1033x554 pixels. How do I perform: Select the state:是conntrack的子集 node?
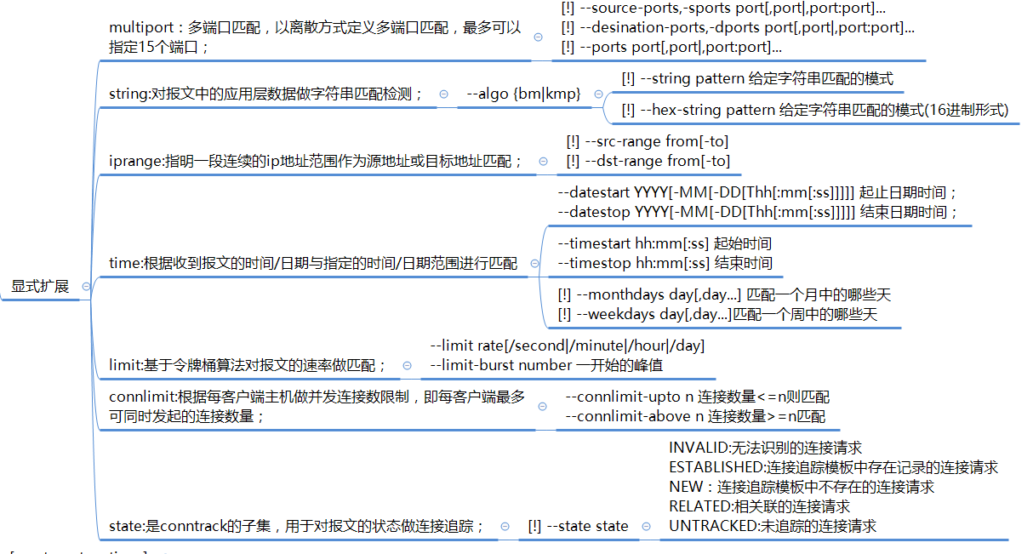[x=297, y=527]
